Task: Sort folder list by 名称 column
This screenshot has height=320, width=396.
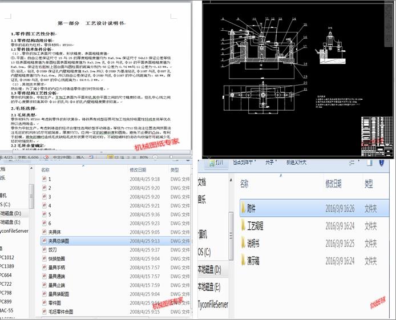Action: [244, 184]
